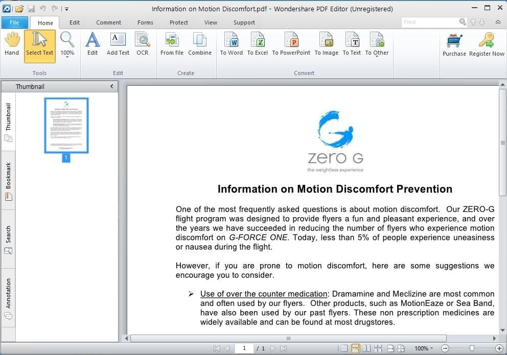Click the redo arrow in quick access toolbar
The image size is (507, 355).
[x=55, y=9]
